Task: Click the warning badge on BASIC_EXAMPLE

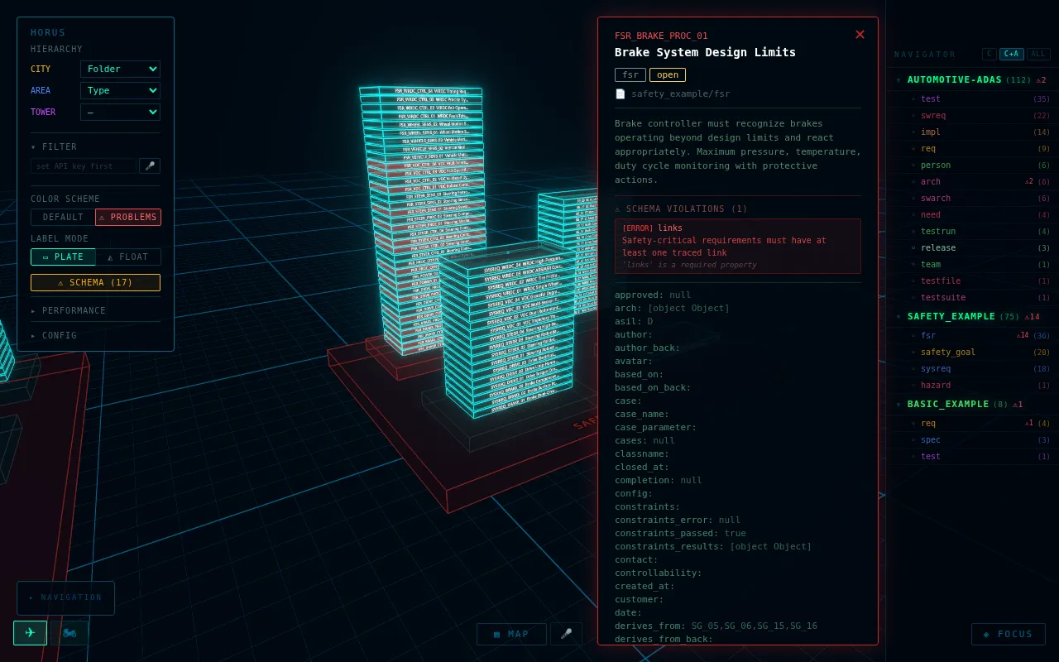Action: (1018, 405)
